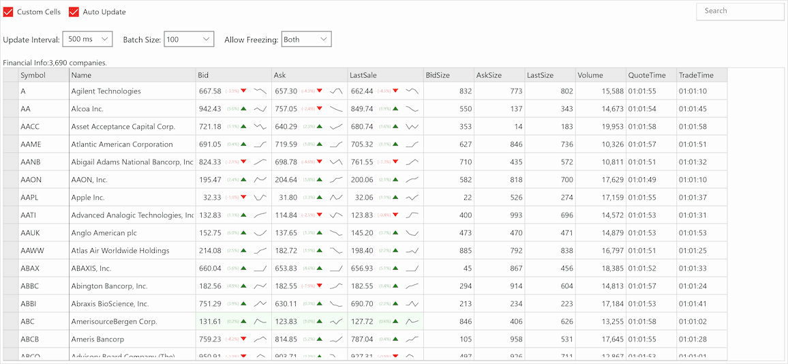Click the red down arrow in Apple Bid cell
The image size is (788, 364).
[243, 198]
